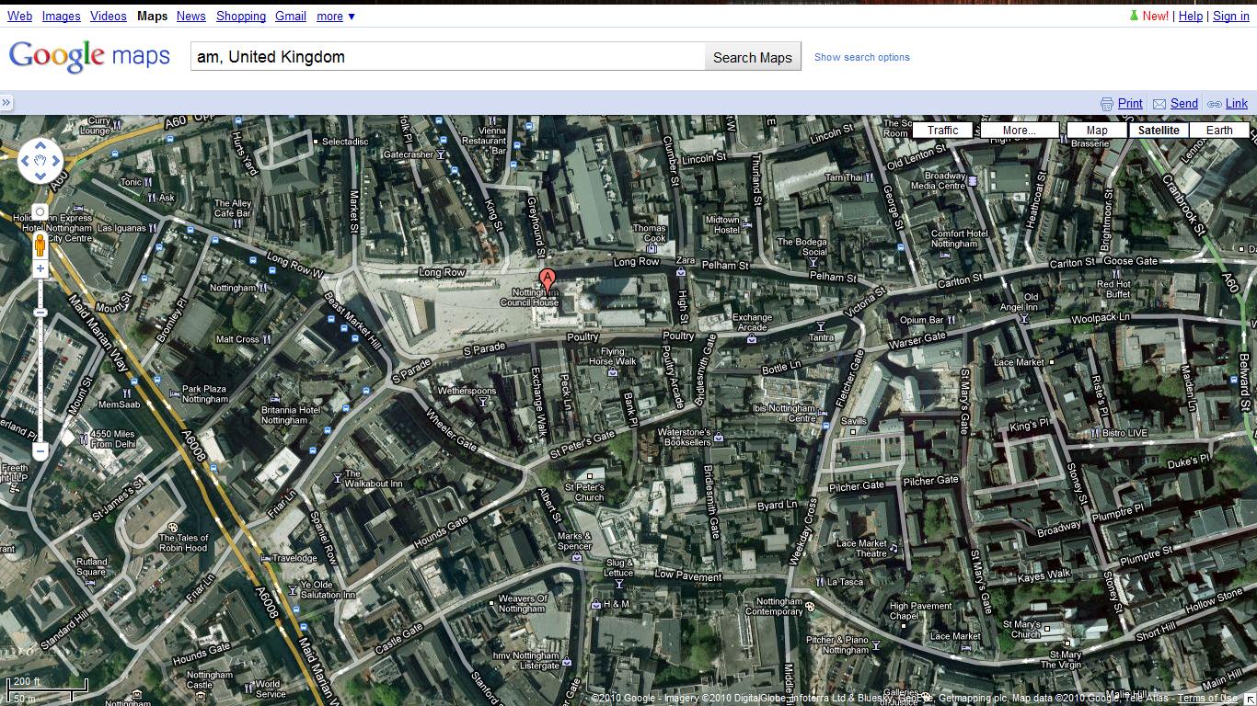
Task: Open News in the top bar
Action: click(x=191, y=16)
